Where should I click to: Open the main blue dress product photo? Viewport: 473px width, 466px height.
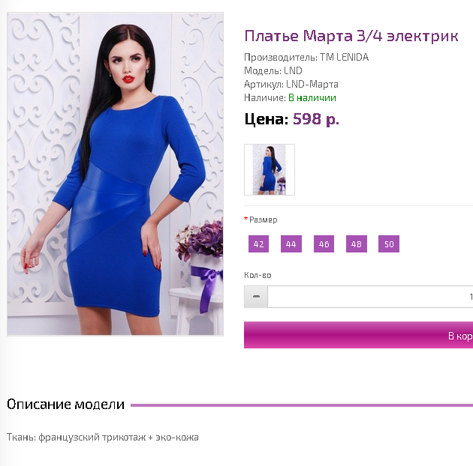point(115,174)
